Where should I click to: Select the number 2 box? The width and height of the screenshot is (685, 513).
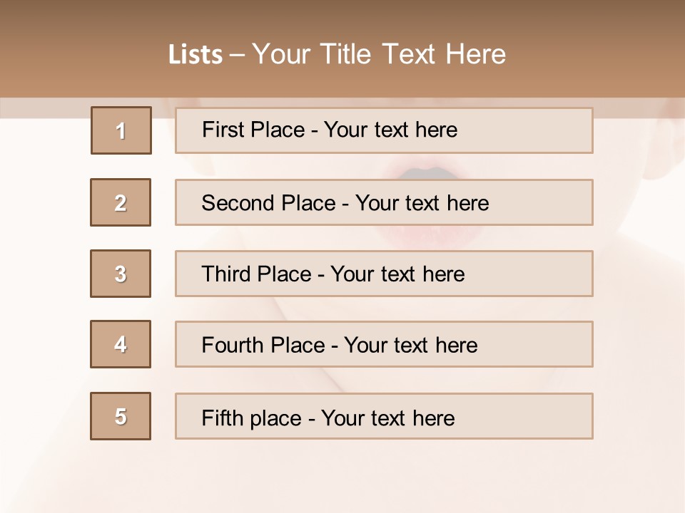pyautogui.click(x=121, y=202)
